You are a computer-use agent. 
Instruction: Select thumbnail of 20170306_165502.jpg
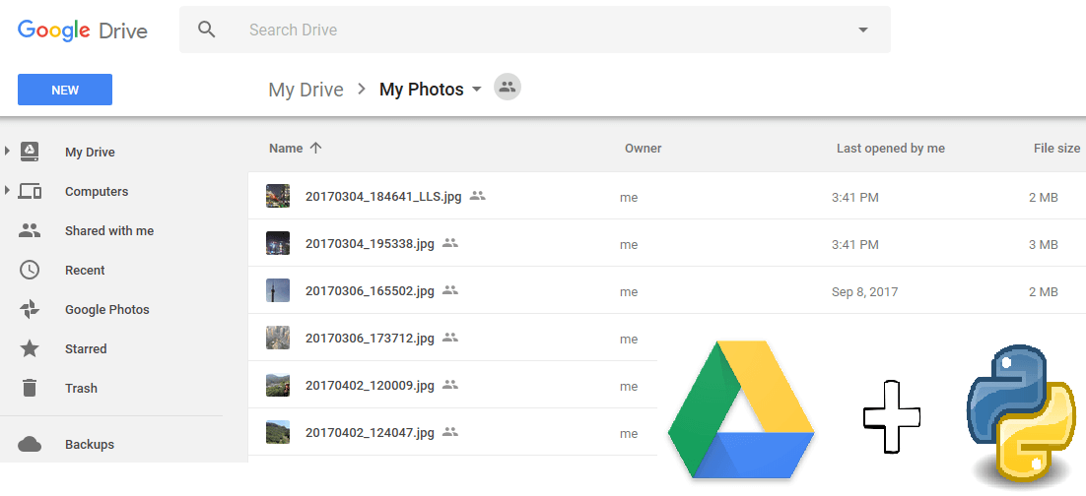(x=278, y=290)
